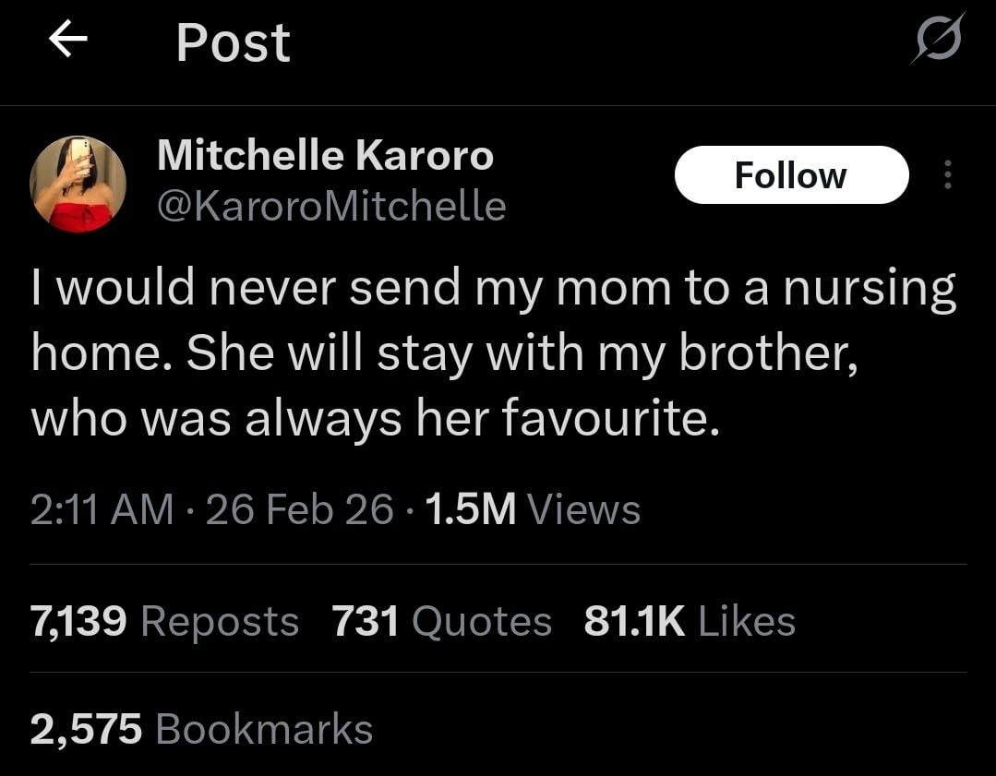Click the 2:11 AM timestamp
Screen dimensions: 996x776
[x=102, y=509]
